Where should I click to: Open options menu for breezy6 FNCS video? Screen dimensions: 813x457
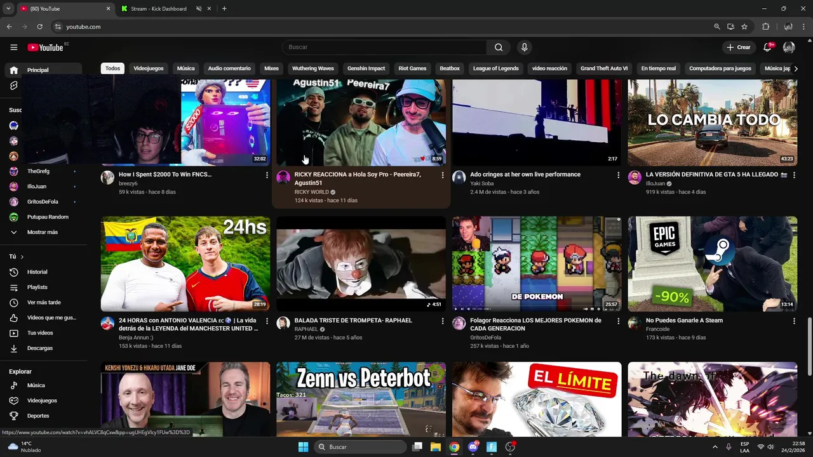coord(267,175)
